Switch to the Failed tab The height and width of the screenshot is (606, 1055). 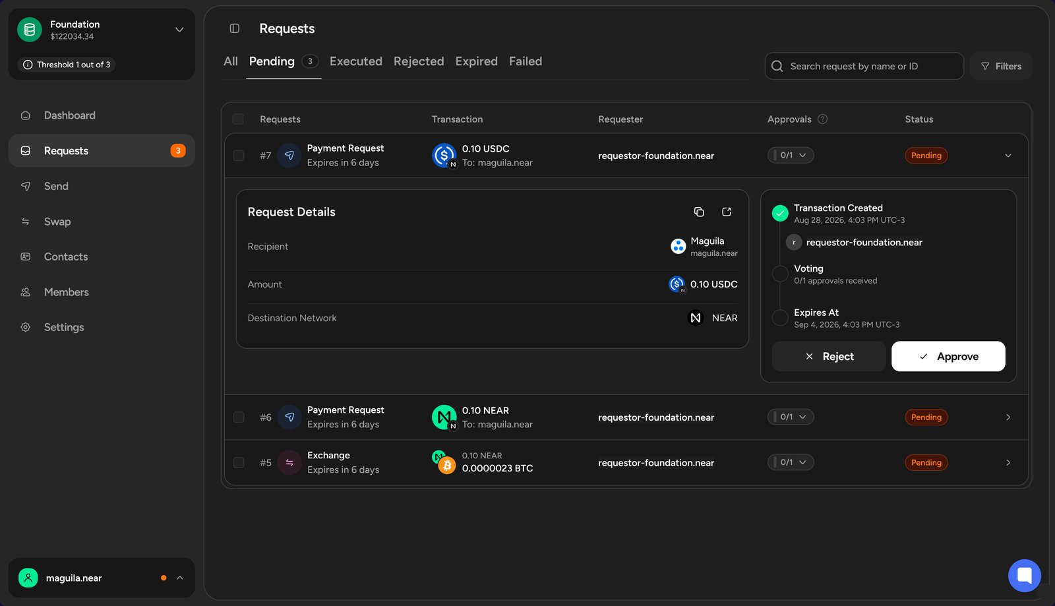pos(526,61)
